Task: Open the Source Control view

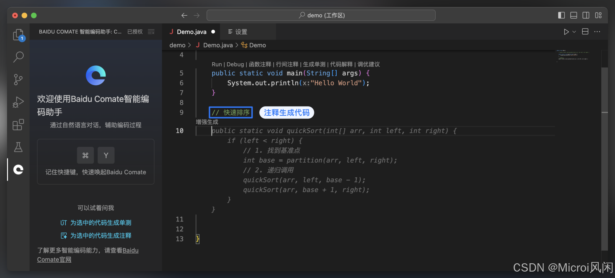Action: pyautogui.click(x=18, y=80)
